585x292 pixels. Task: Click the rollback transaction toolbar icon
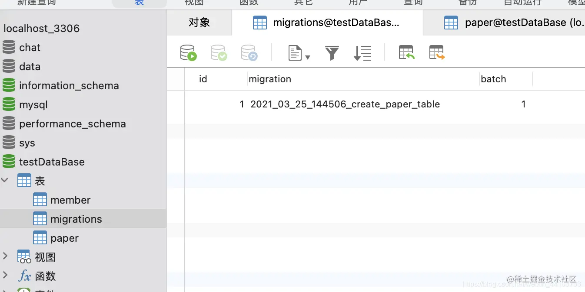click(x=249, y=53)
